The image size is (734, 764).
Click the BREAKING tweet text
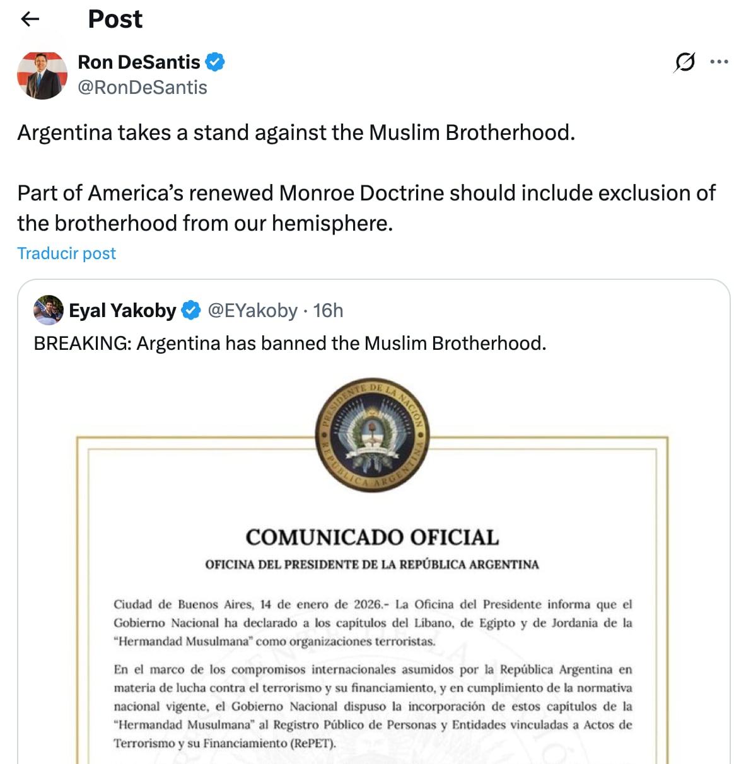coord(289,343)
